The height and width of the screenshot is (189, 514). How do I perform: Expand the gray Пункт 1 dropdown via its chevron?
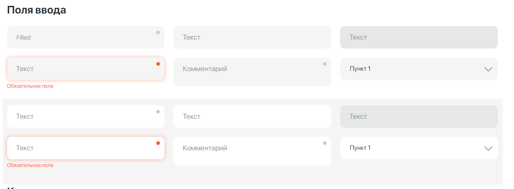click(488, 69)
